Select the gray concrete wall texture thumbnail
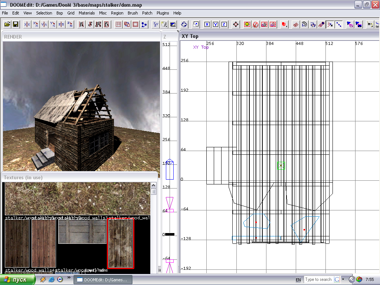The height and width of the screenshot is (285, 380). (82, 232)
